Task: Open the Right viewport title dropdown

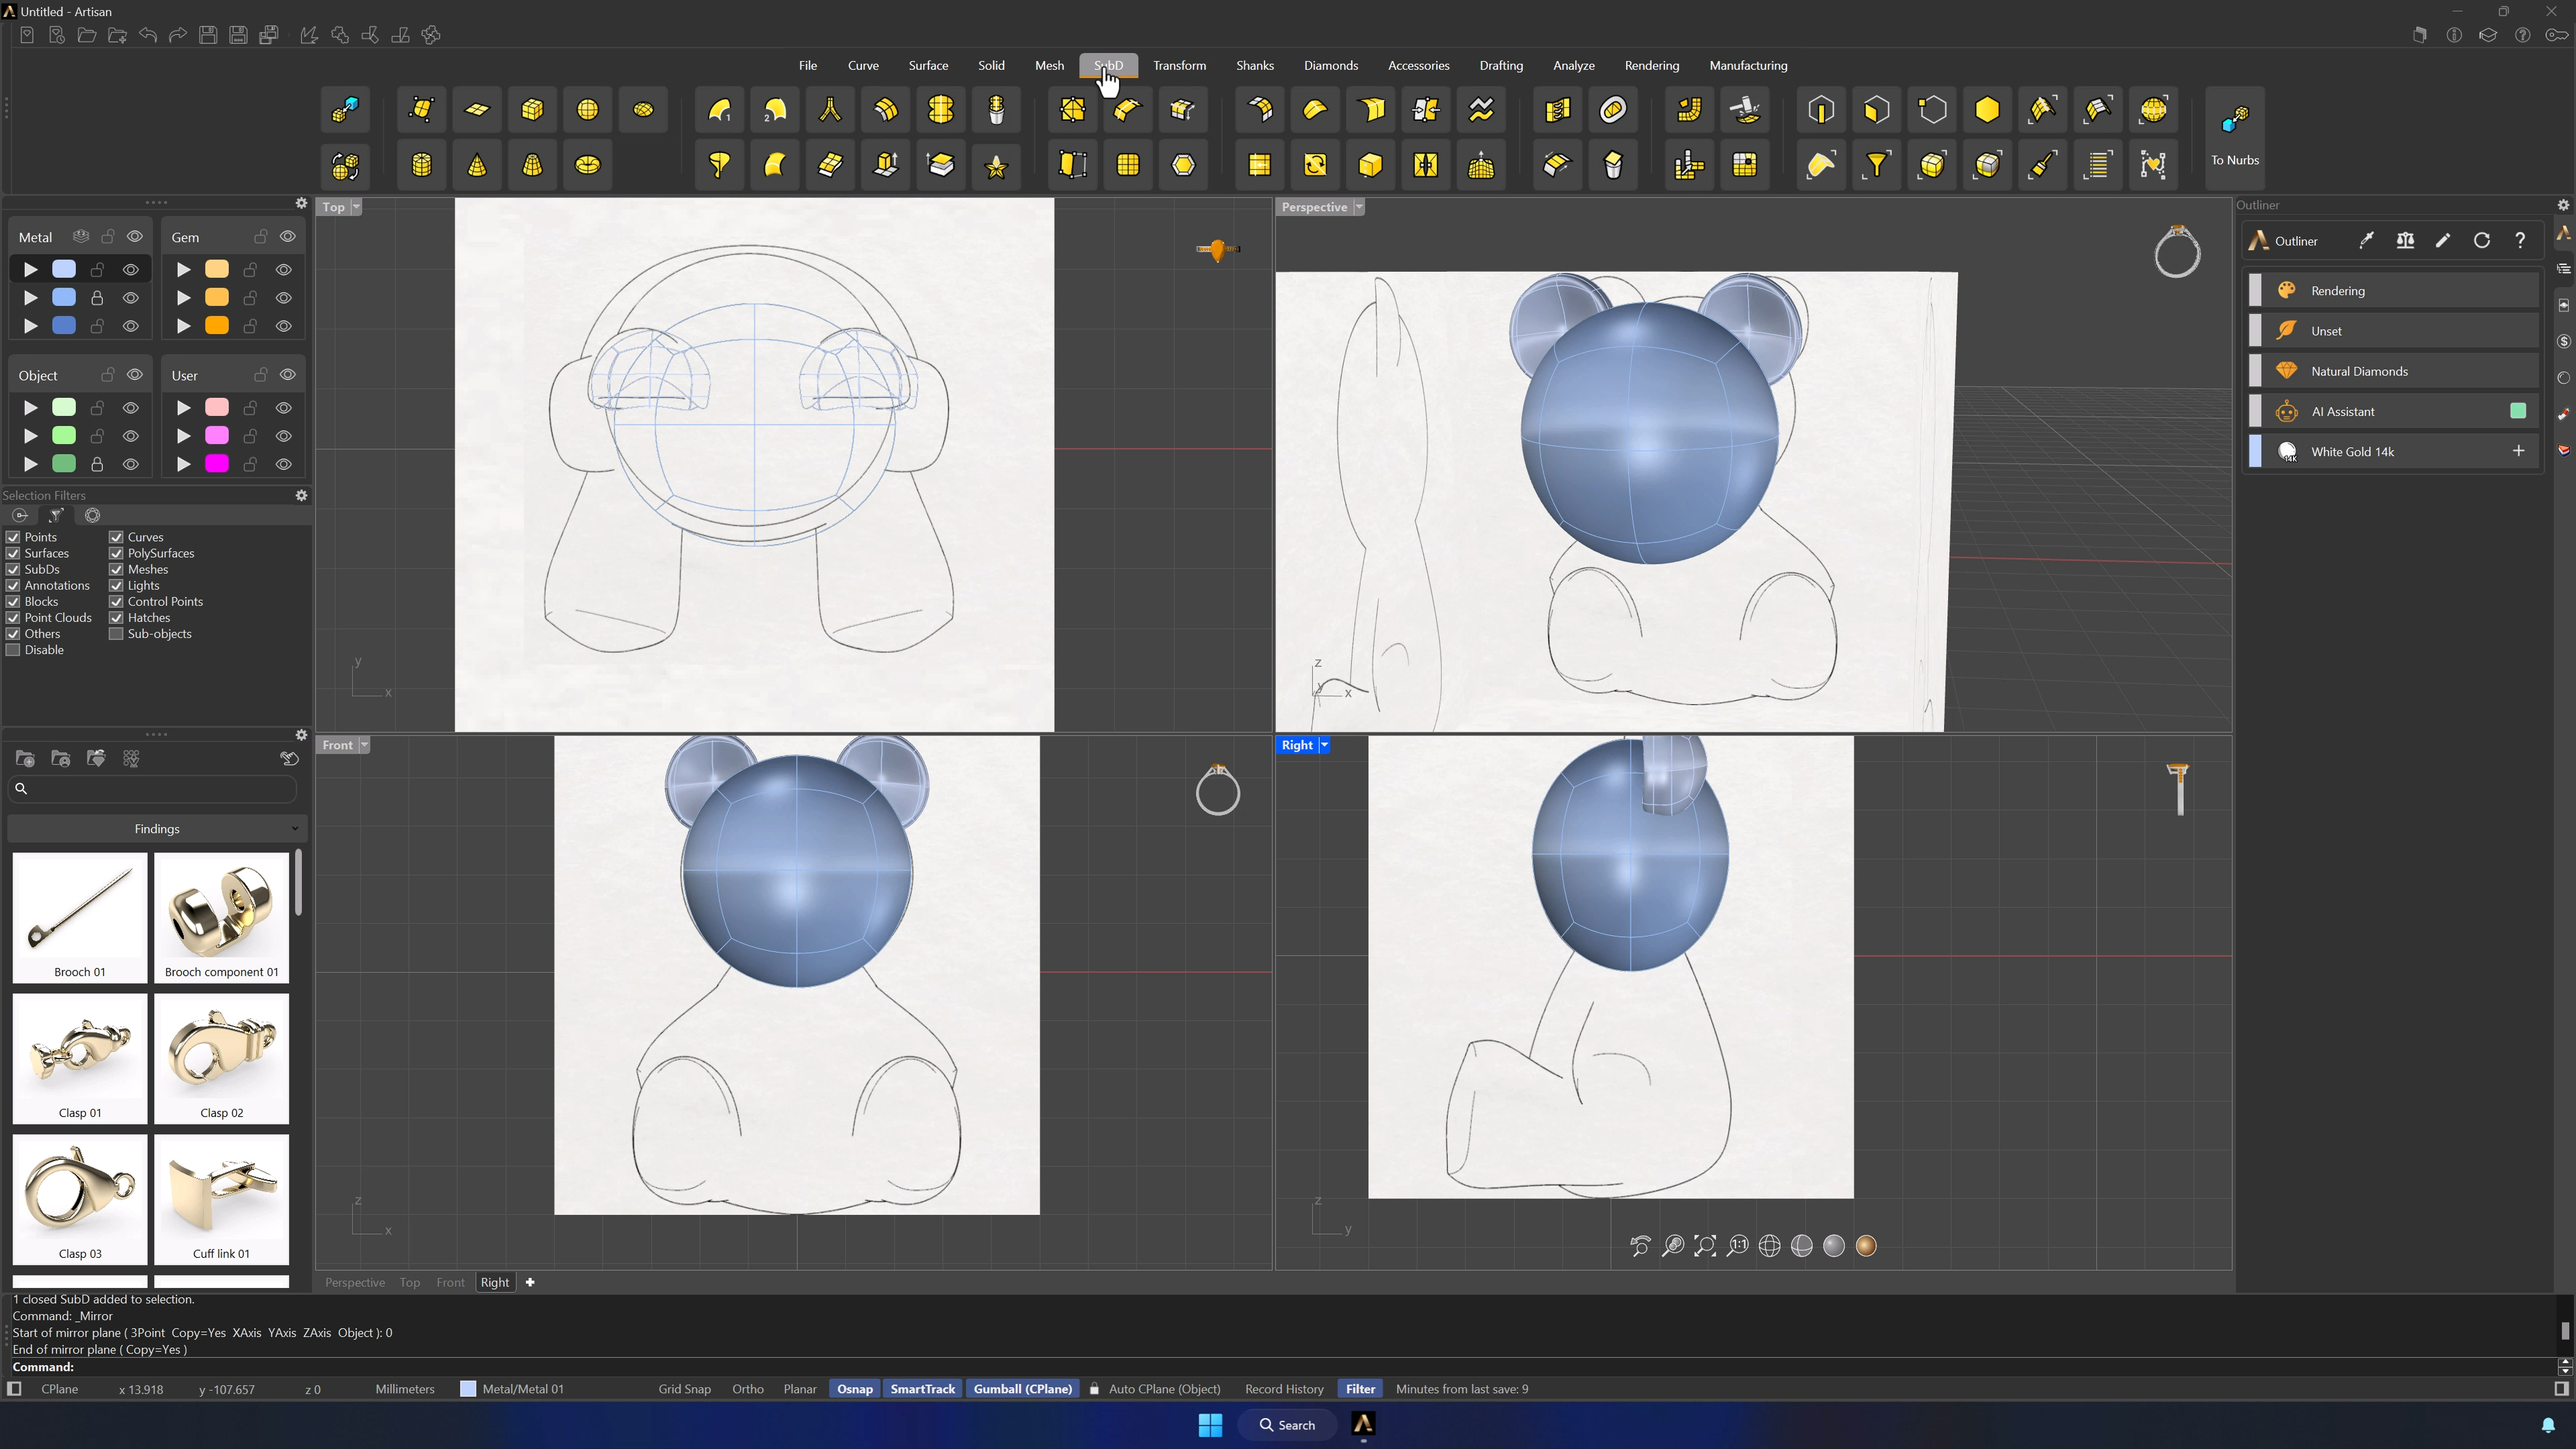Action: [x=1324, y=745]
